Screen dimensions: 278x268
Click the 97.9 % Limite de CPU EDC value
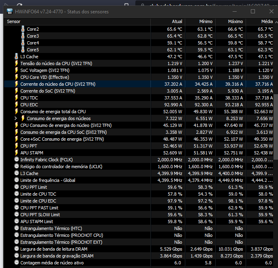[175, 201]
